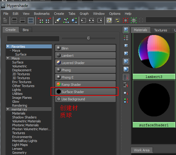The image size is (176, 155).
Task: Click green arrows expand nodes icon
Action: [x=134, y=21]
